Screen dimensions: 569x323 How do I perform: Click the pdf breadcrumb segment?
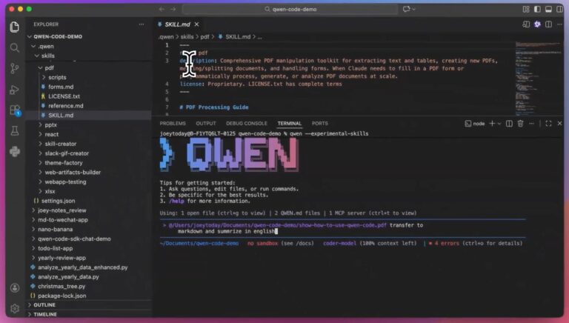204,36
